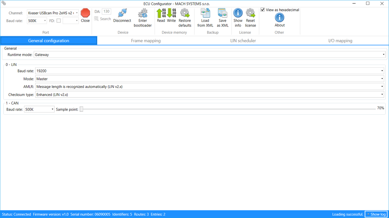Click the Reset license icon
The image size is (389, 218).
250,13
